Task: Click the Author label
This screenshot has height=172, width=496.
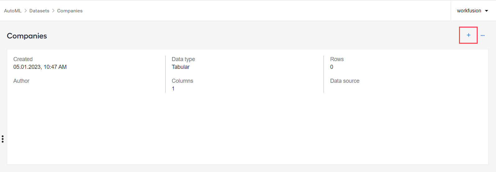Action: tap(21, 81)
